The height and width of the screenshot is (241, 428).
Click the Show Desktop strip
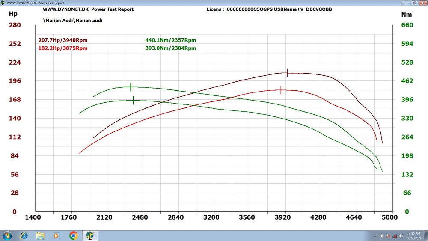tap(426, 236)
